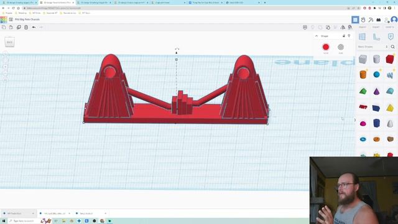This screenshot has width=398, height=224.
Task: Click the Zoom out minus button
Action: pos(6,73)
